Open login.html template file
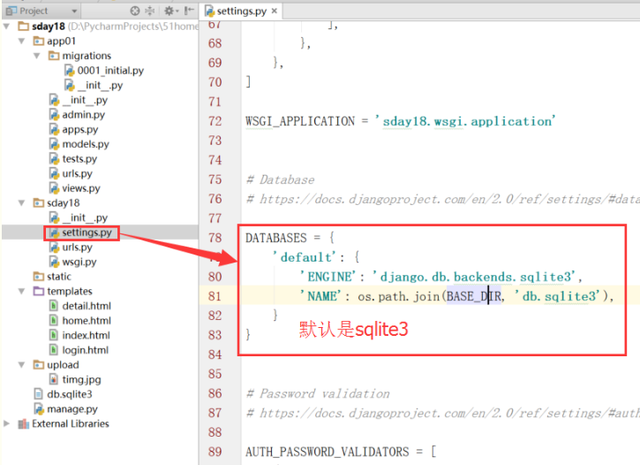The width and height of the screenshot is (640, 465). pyautogui.click(x=86, y=350)
